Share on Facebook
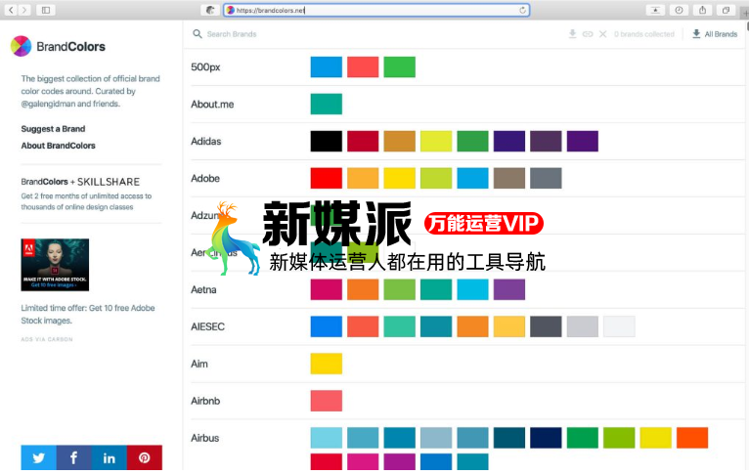The height and width of the screenshot is (475, 749). [x=74, y=457]
